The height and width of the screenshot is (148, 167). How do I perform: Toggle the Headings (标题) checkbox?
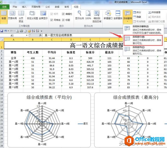tap(63, 20)
